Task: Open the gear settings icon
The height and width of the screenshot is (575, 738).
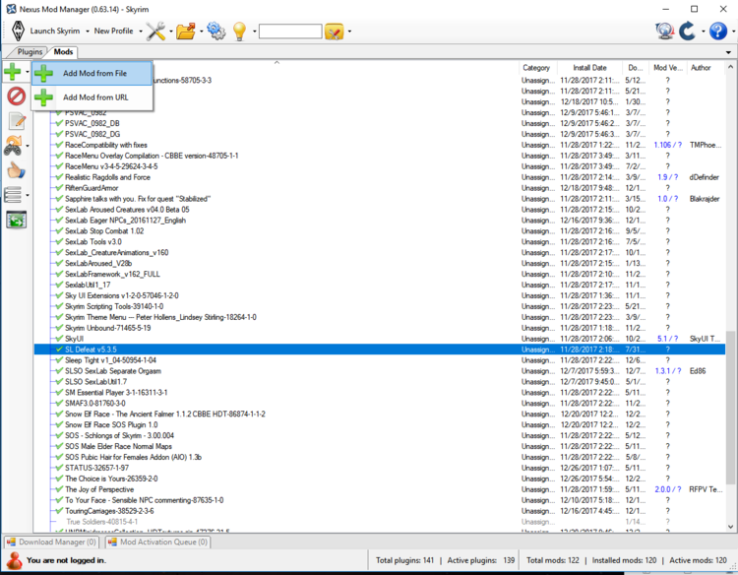Action: click(x=216, y=32)
